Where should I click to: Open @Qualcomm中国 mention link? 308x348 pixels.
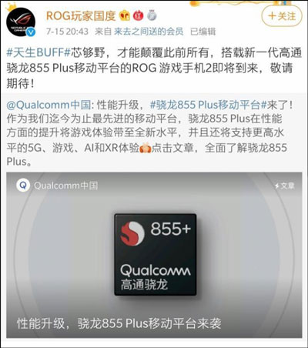click(x=49, y=105)
